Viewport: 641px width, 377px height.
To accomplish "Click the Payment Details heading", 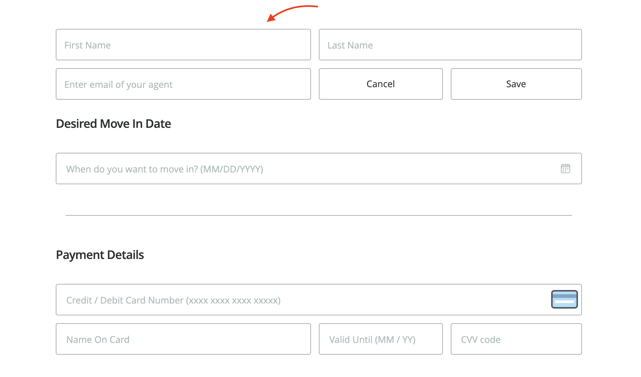I will point(100,255).
